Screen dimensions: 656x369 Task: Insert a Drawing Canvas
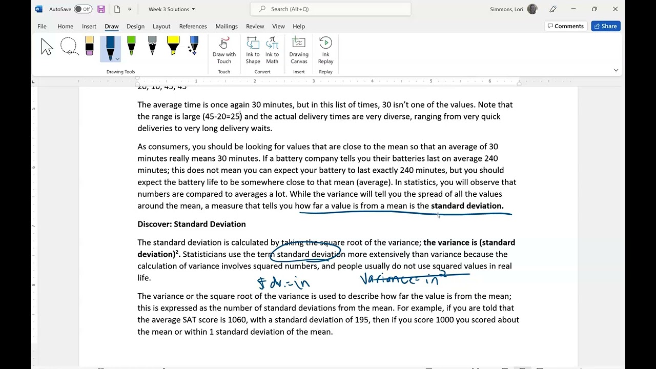point(299,50)
